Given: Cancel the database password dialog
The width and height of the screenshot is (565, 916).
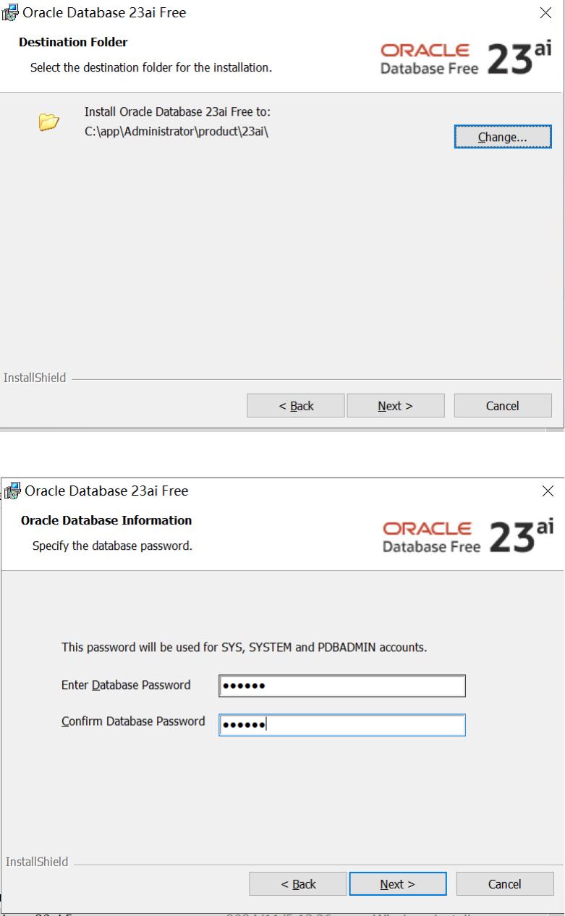Looking at the screenshot, I should (x=504, y=884).
